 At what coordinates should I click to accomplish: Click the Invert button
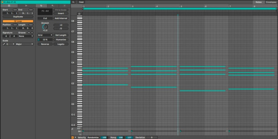[x=61, y=13]
